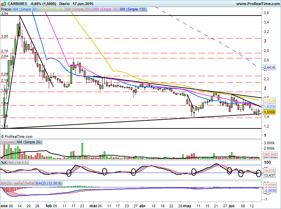Click the candlestick icon beside CARBURES
Viewport: 281px width, 209px height.
3,4
